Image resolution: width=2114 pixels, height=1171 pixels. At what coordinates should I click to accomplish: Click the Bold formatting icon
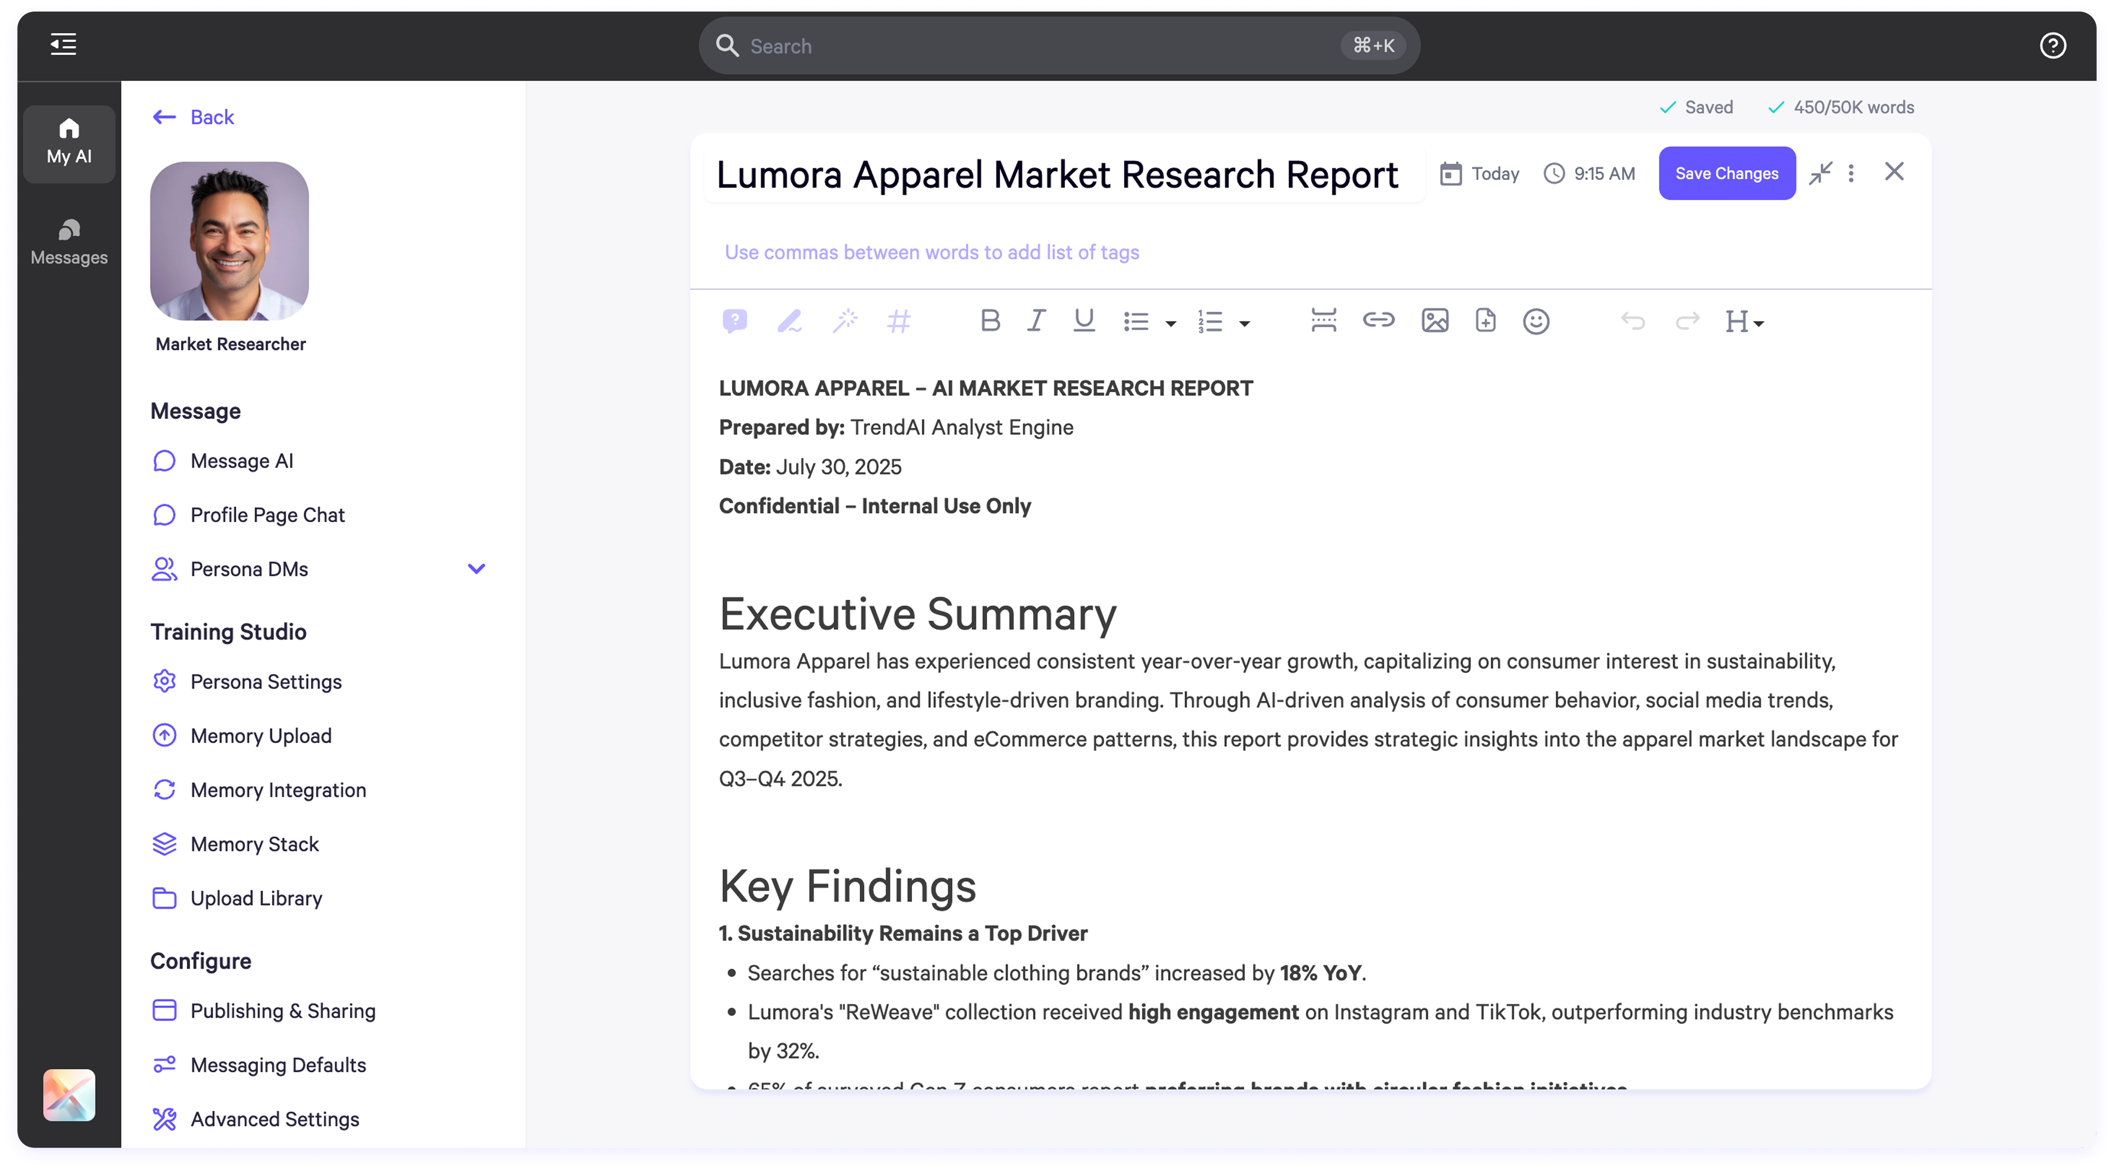[990, 321]
